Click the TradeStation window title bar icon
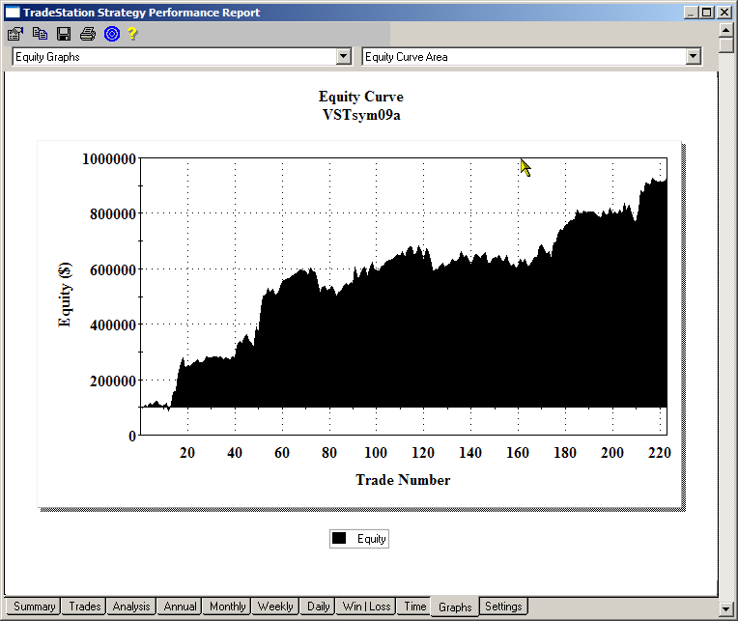Screen dimensions: 738x621 13,13
